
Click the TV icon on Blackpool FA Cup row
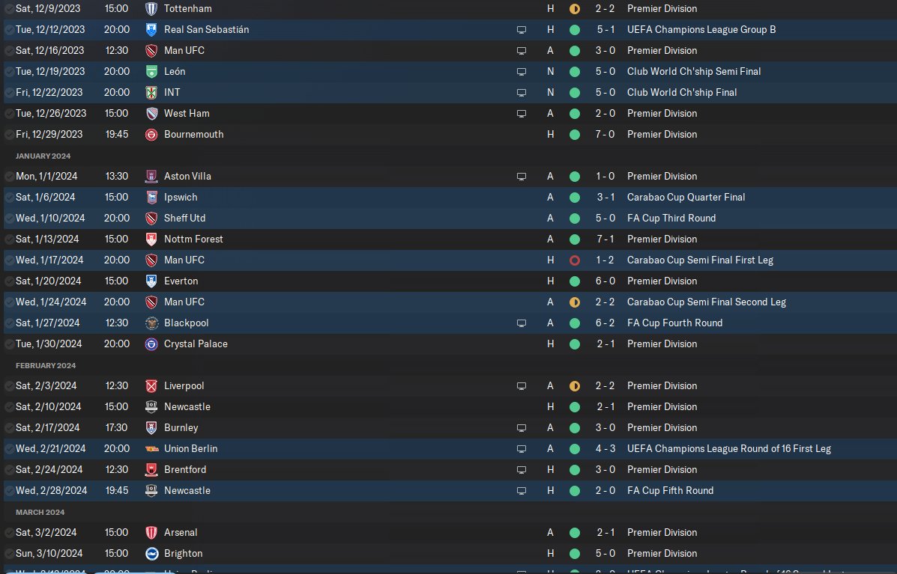pyautogui.click(x=521, y=323)
